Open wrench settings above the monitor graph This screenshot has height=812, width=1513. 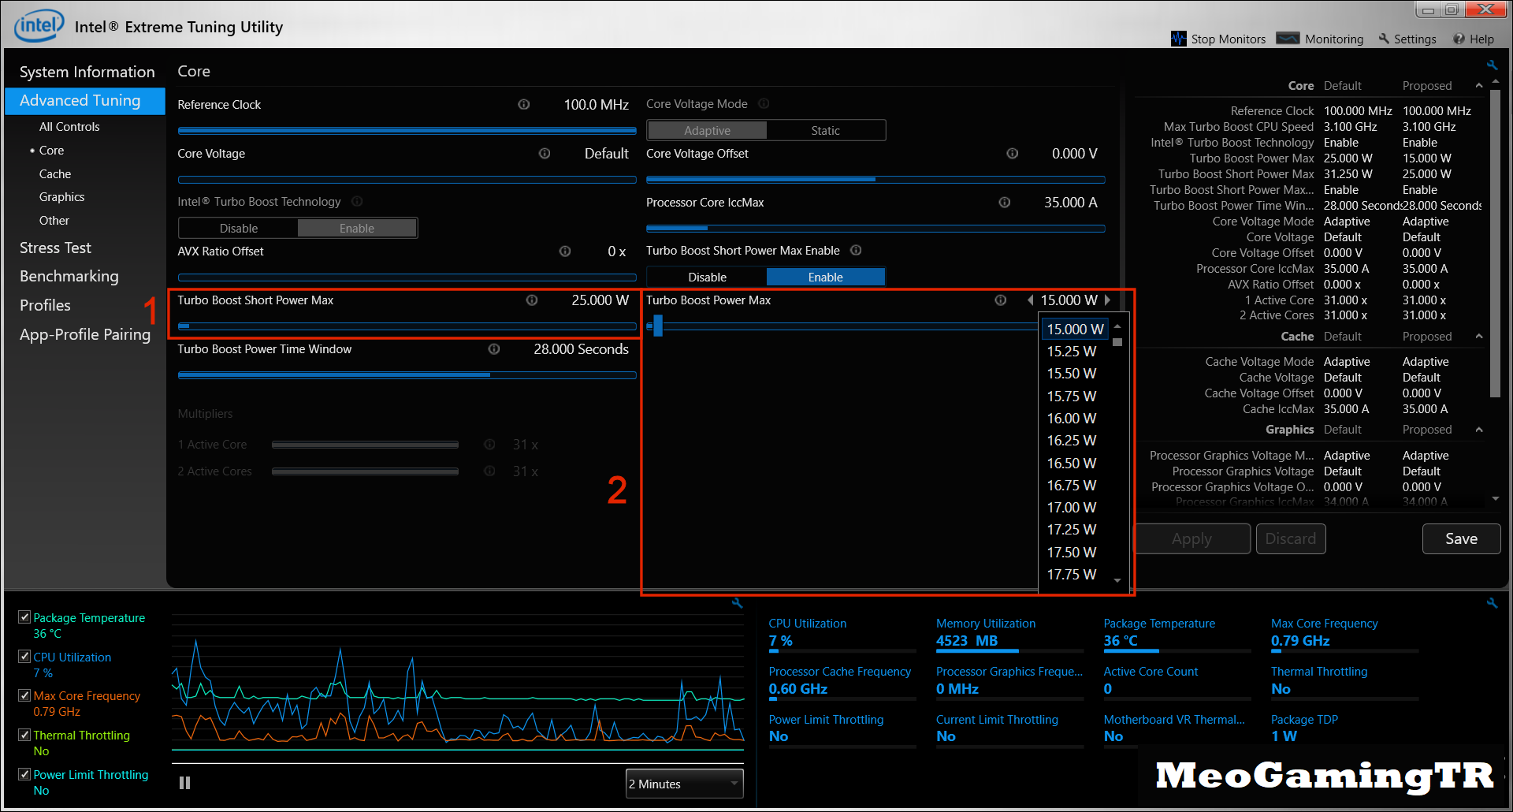click(737, 602)
